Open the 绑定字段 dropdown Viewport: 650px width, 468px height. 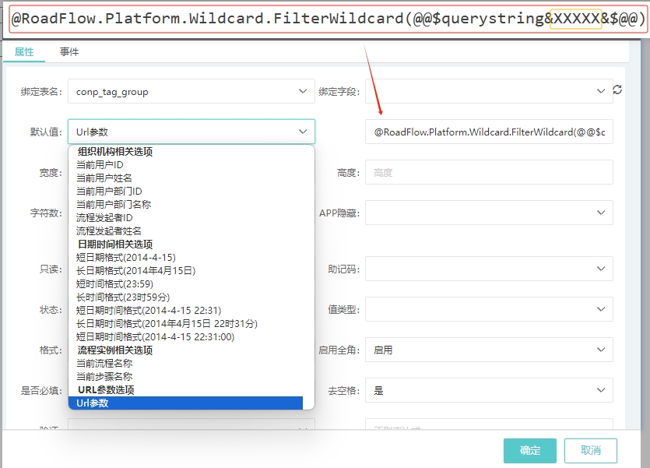click(489, 91)
